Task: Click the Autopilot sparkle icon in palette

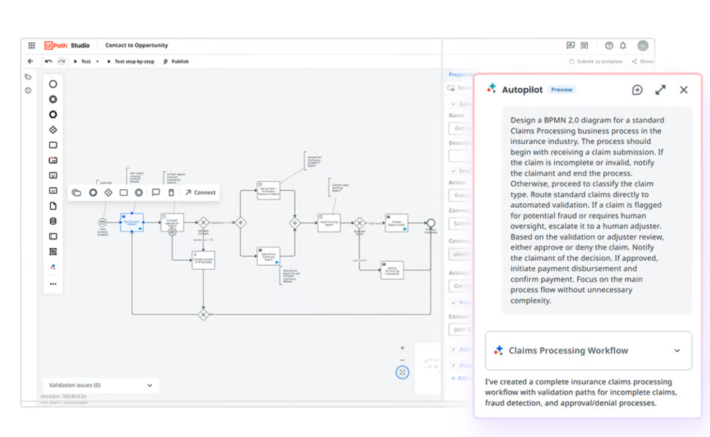Action: coord(53,267)
